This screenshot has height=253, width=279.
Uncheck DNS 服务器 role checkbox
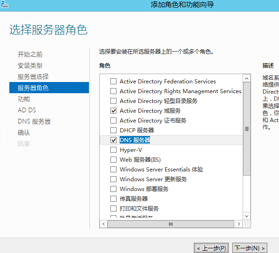coord(113,140)
